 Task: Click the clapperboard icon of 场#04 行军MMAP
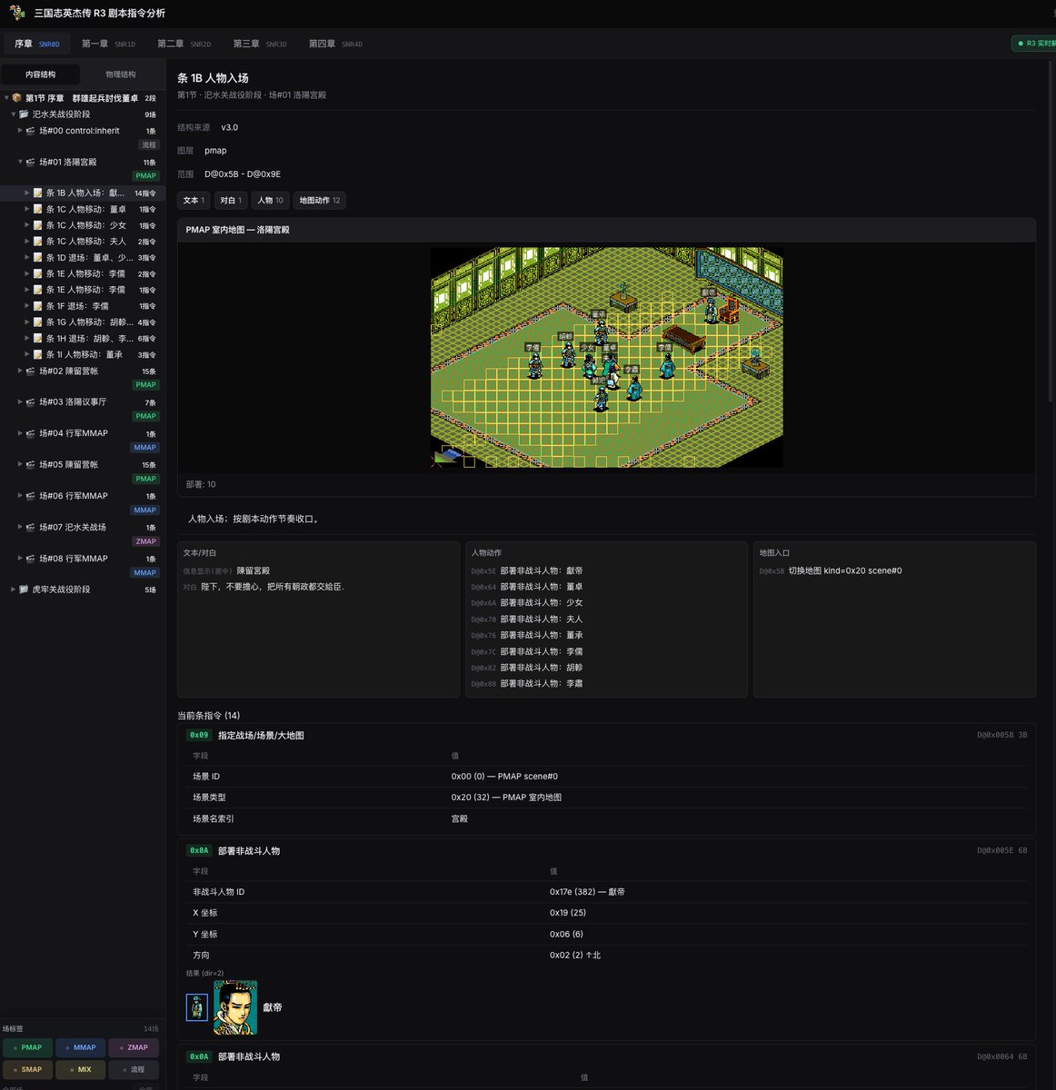[31, 433]
